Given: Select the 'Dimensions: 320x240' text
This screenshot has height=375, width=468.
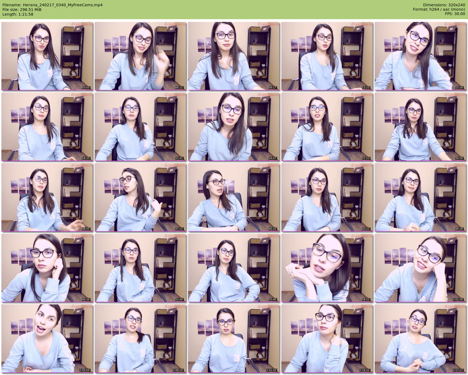Looking at the screenshot, I should (x=444, y=5).
